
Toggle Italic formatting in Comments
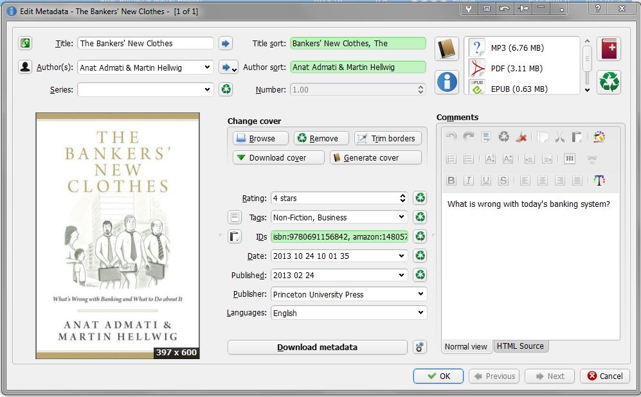tap(469, 180)
